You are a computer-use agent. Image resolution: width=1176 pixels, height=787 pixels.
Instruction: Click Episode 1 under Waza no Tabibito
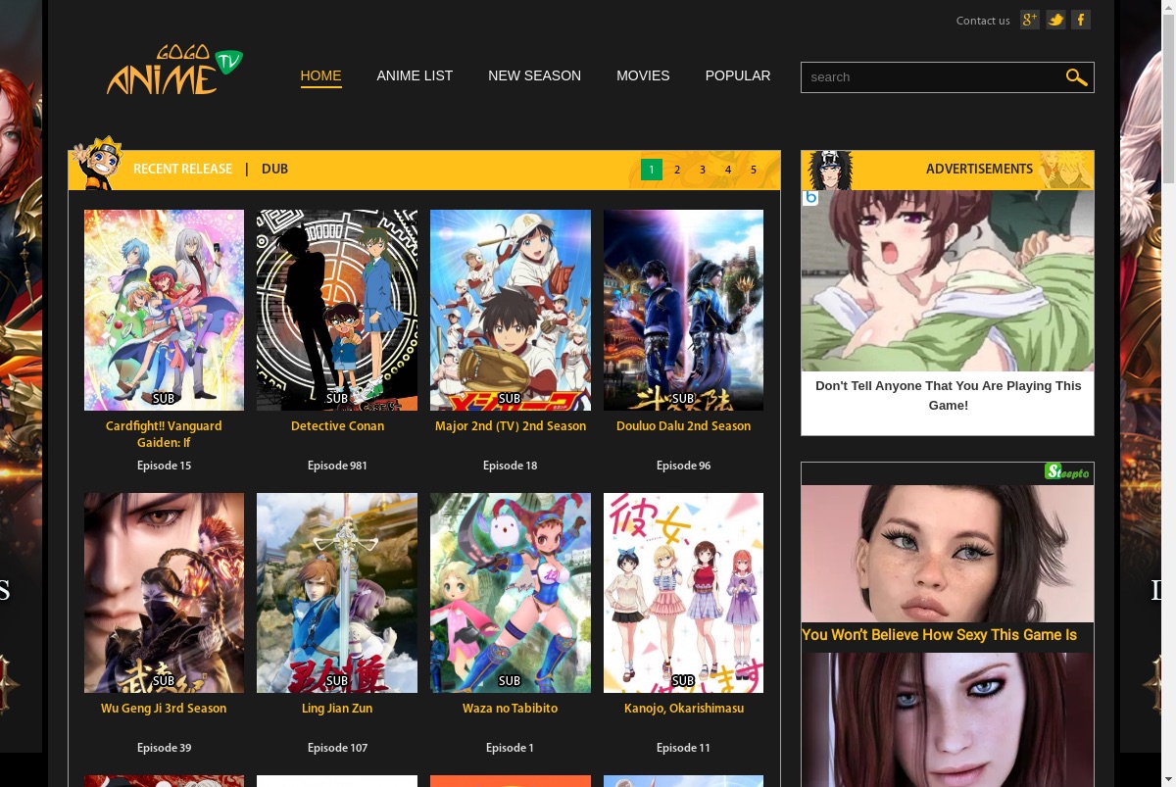(511, 748)
